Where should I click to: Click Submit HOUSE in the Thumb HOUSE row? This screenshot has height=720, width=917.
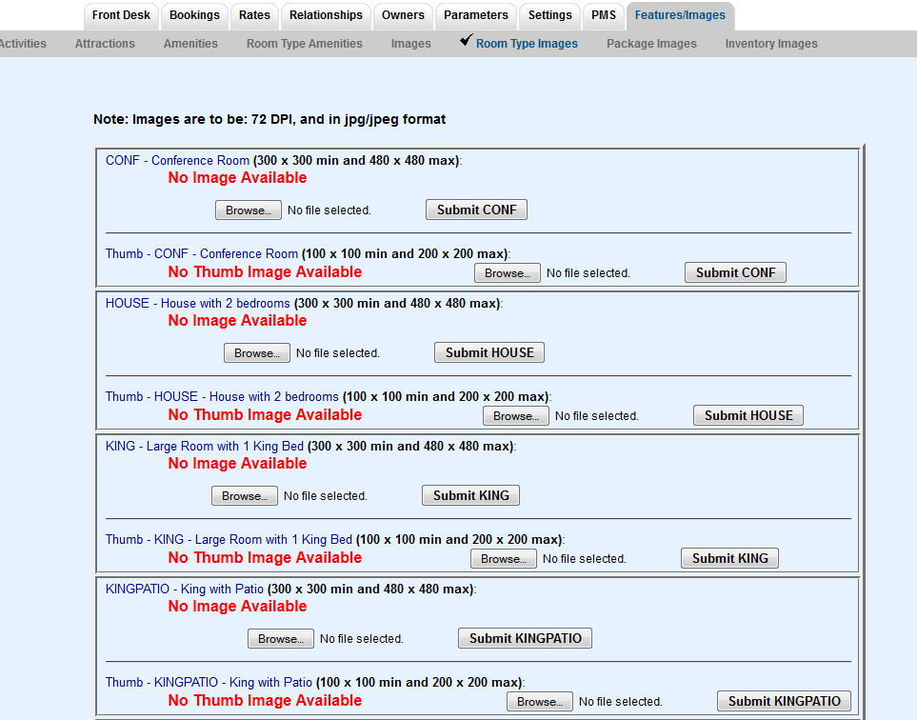(x=748, y=415)
